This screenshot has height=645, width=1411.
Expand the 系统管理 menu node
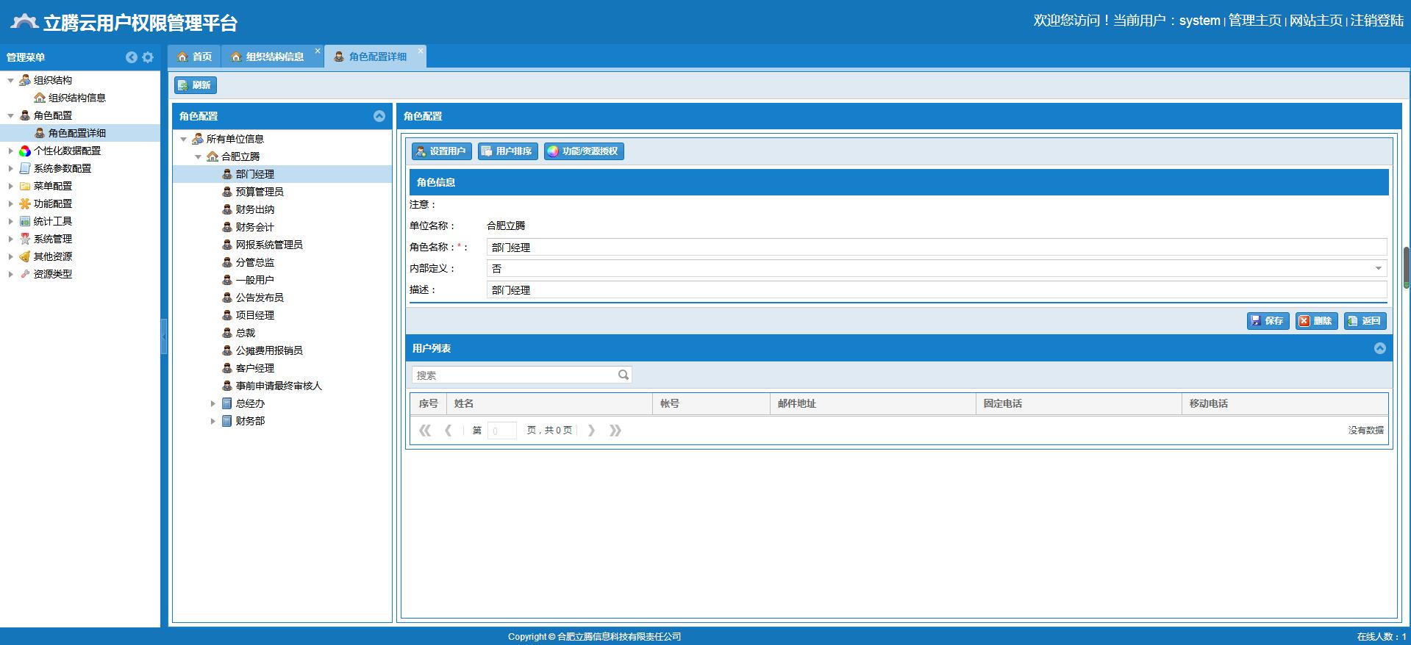pos(10,239)
